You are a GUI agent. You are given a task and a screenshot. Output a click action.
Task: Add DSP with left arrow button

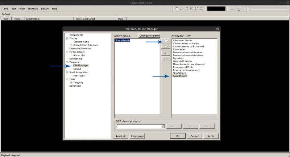tap(166, 41)
